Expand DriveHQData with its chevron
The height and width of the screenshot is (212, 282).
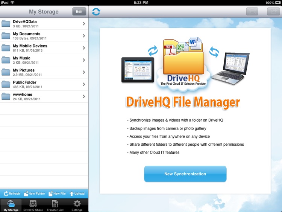point(84,24)
